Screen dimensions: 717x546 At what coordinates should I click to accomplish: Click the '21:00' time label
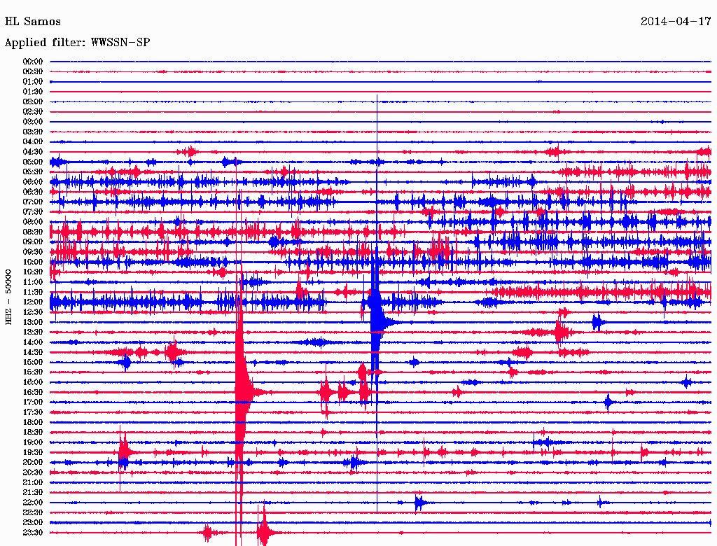pos(33,482)
